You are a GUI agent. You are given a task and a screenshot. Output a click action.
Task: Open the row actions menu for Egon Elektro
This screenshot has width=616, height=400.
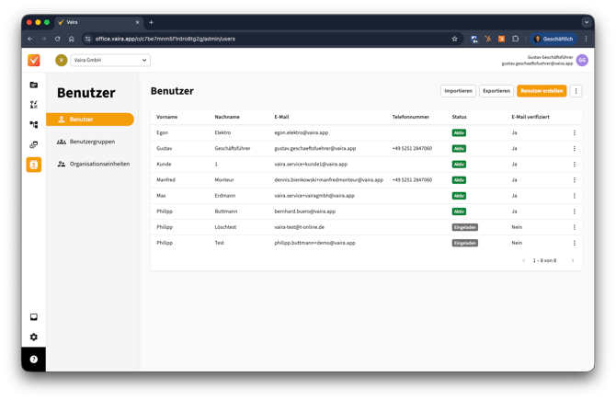tap(575, 132)
